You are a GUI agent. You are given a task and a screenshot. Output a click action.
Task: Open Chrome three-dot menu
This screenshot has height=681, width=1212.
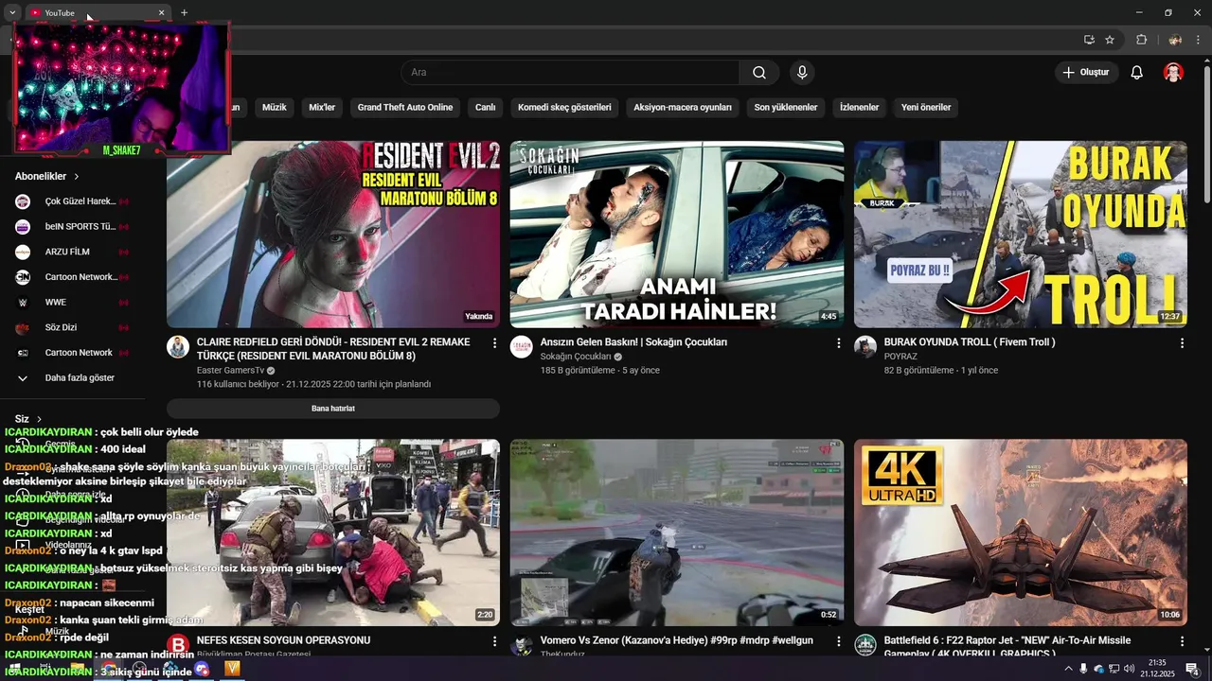1198,40
